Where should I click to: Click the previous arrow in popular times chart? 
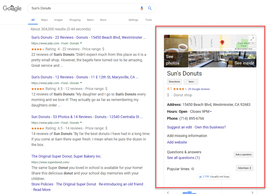point(168,192)
